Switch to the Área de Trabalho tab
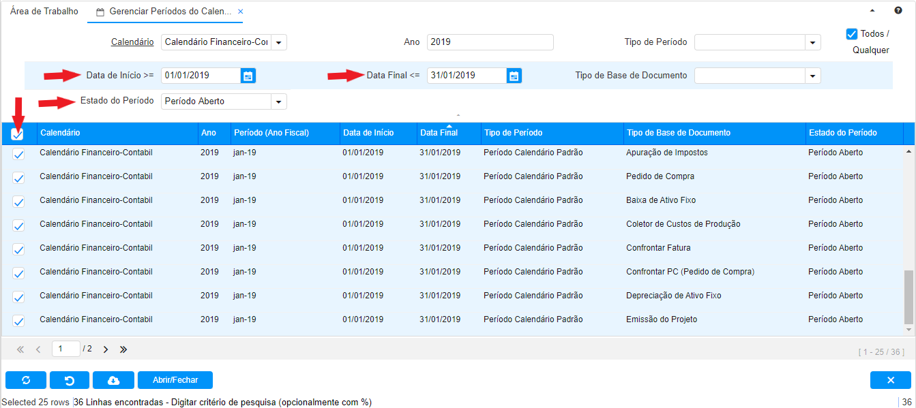 click(44, 12)
